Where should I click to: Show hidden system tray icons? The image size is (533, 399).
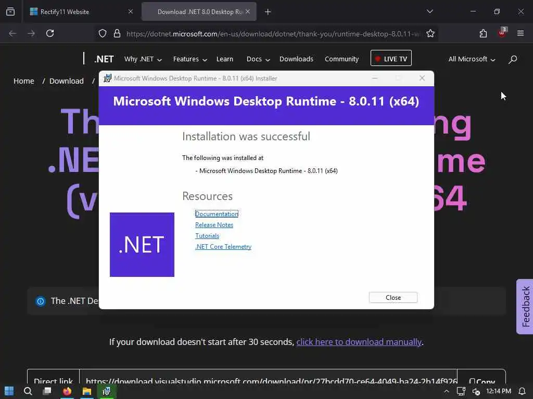pos(447,391)
